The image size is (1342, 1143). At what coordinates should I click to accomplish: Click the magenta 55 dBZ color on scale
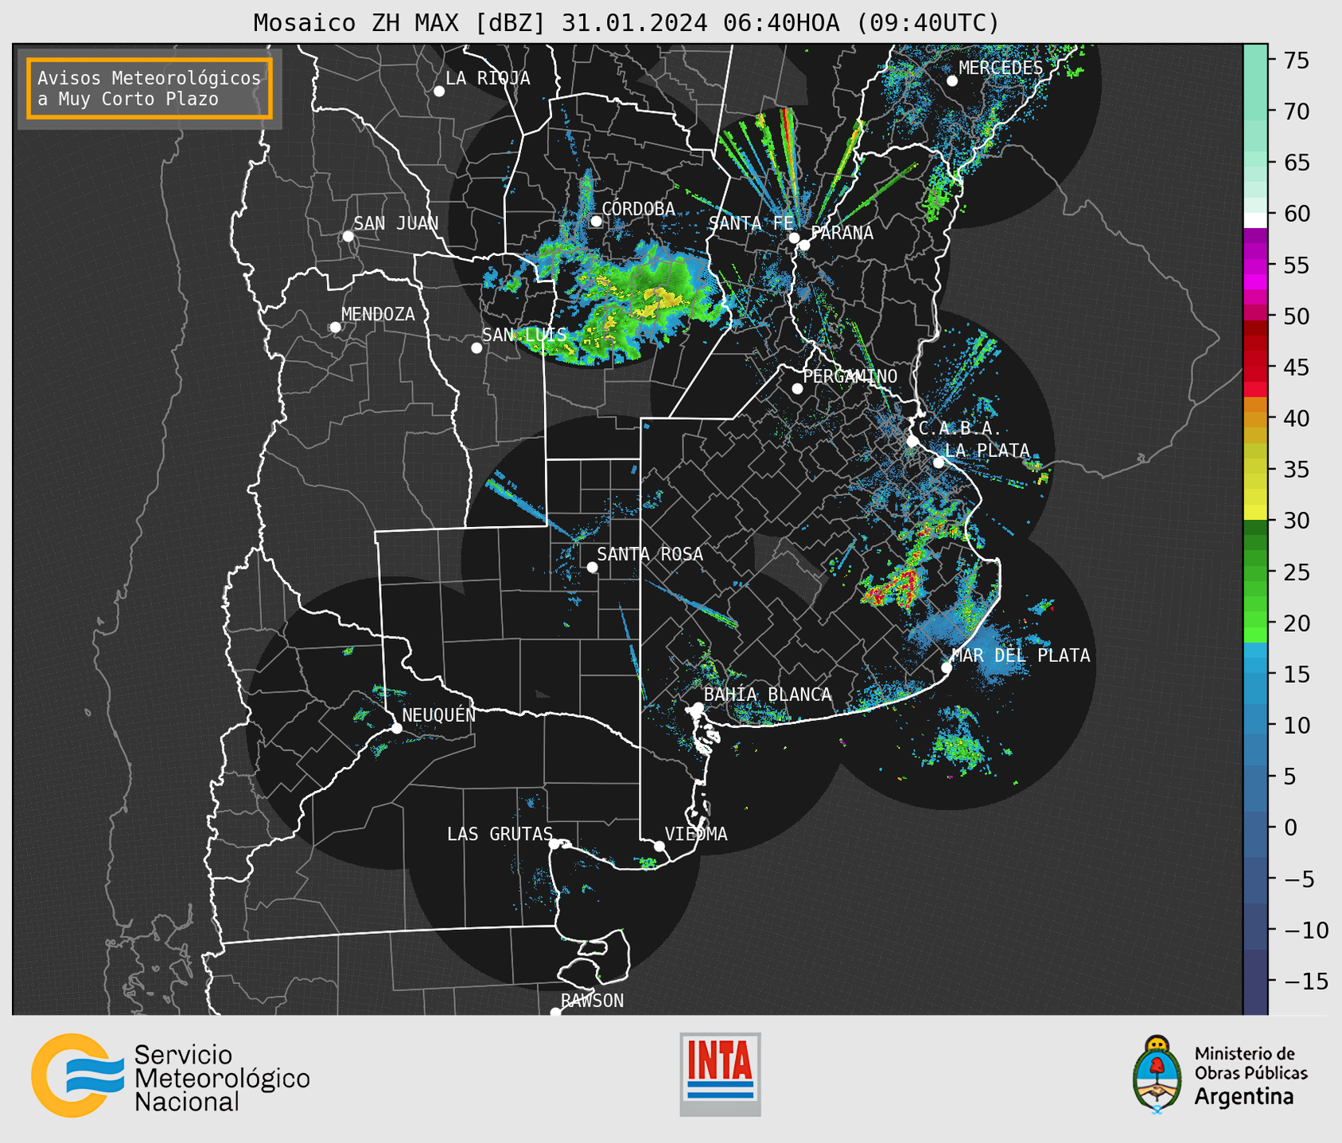click(x=1255, y=268)
